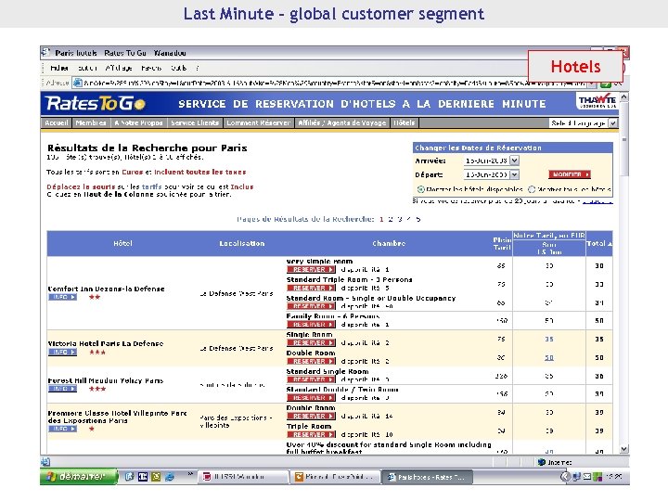Open the Select Language dropdown
The height and width of the screenshot is (501, 668).
[613, 123]
